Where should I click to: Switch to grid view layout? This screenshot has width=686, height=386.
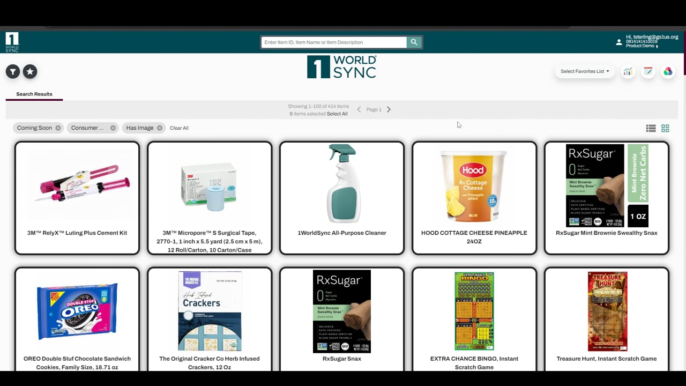(x=665, y=128)
